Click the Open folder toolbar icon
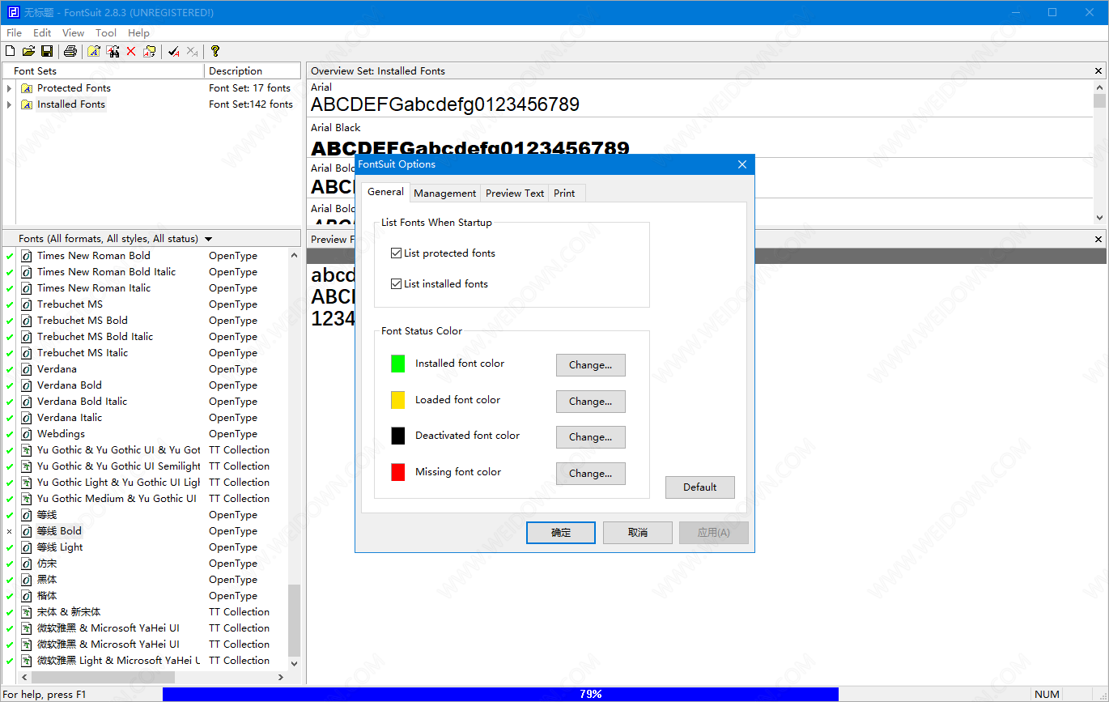This screenshot has width=1109, height=702. tap(28, 52)
